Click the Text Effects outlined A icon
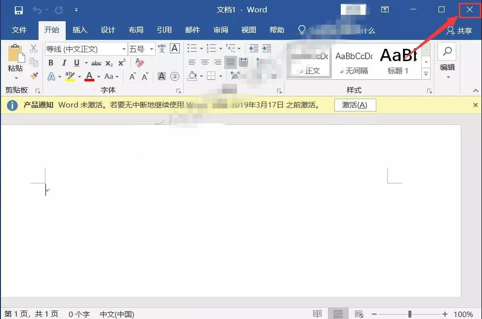Image resolution: width=482 pixels, height=319 pixels. [x=51, y=76]
